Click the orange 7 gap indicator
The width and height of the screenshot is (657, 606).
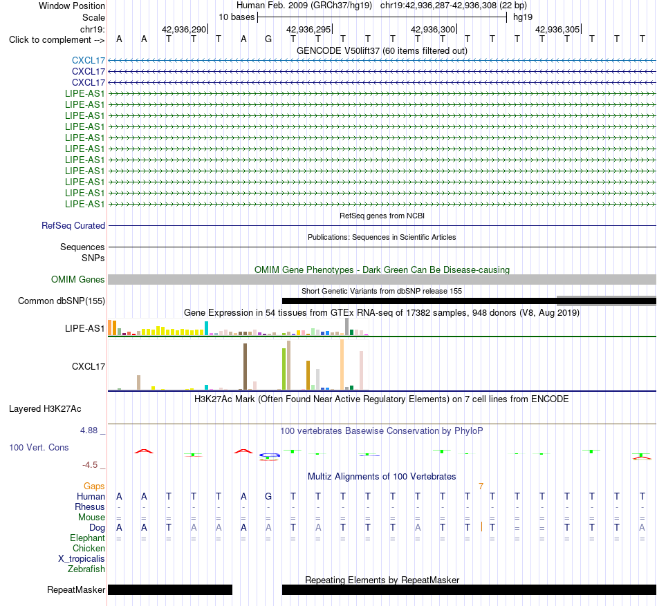click(481, 486)
